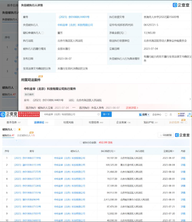Image resolution: width=192 pixels, height=222 pixels.
Task: Open 详情 for the 84,912.00 row
Action: pyautogui.click(x=183, y=193)
